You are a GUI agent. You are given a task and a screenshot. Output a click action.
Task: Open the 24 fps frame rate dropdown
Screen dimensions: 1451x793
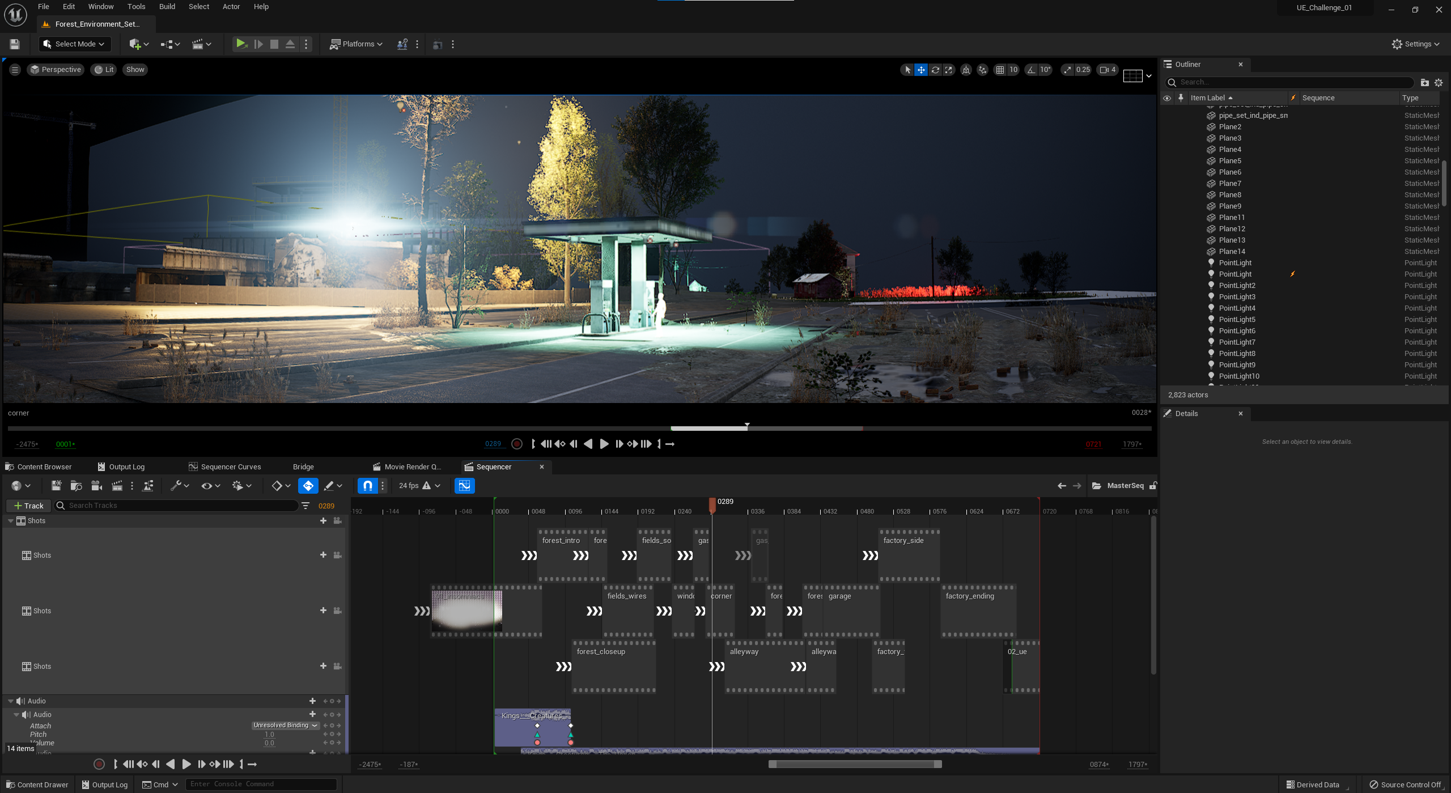(x=419, y=486)
